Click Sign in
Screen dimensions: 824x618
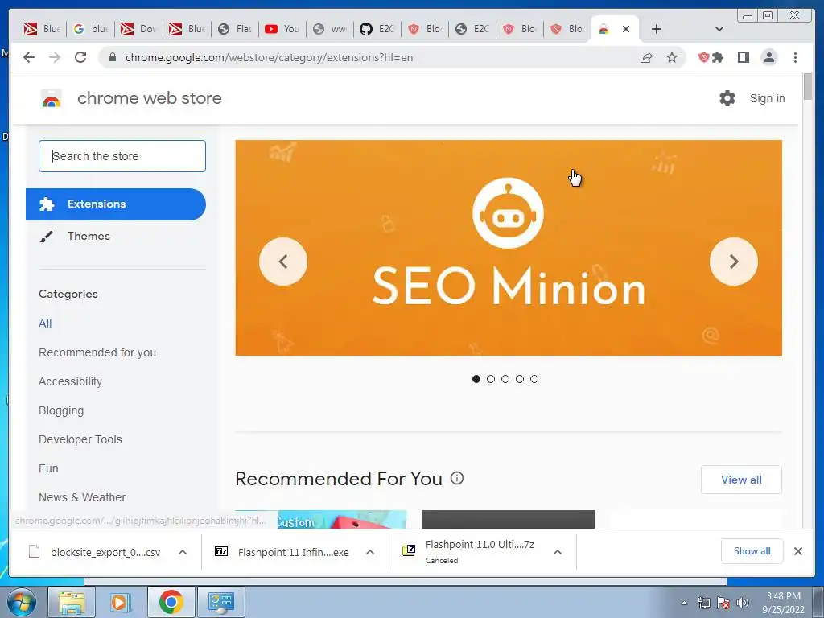coord(767,98)
